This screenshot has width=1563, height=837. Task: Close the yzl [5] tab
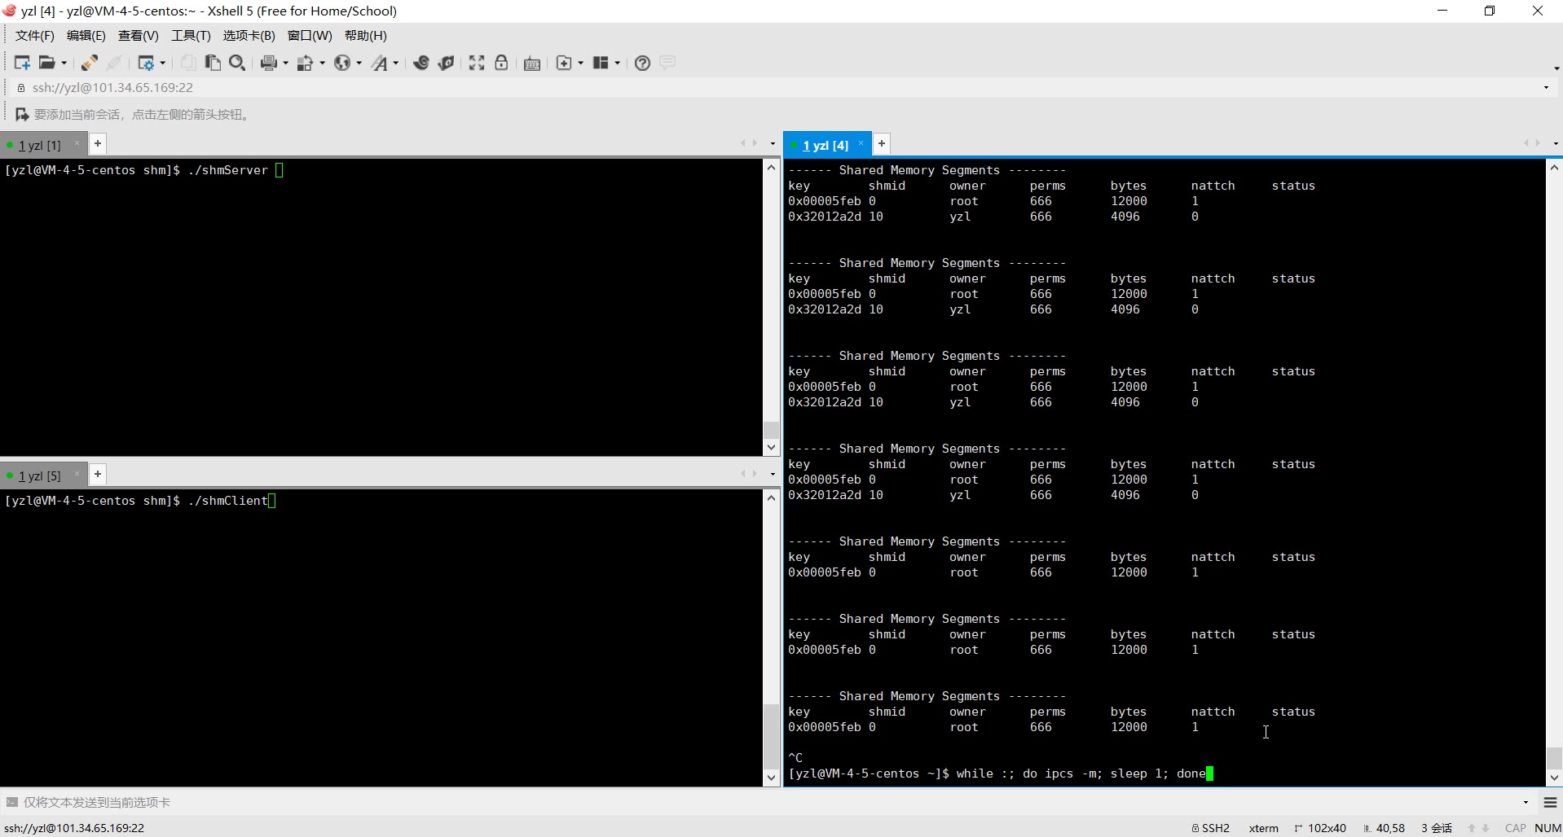(77, 475)
